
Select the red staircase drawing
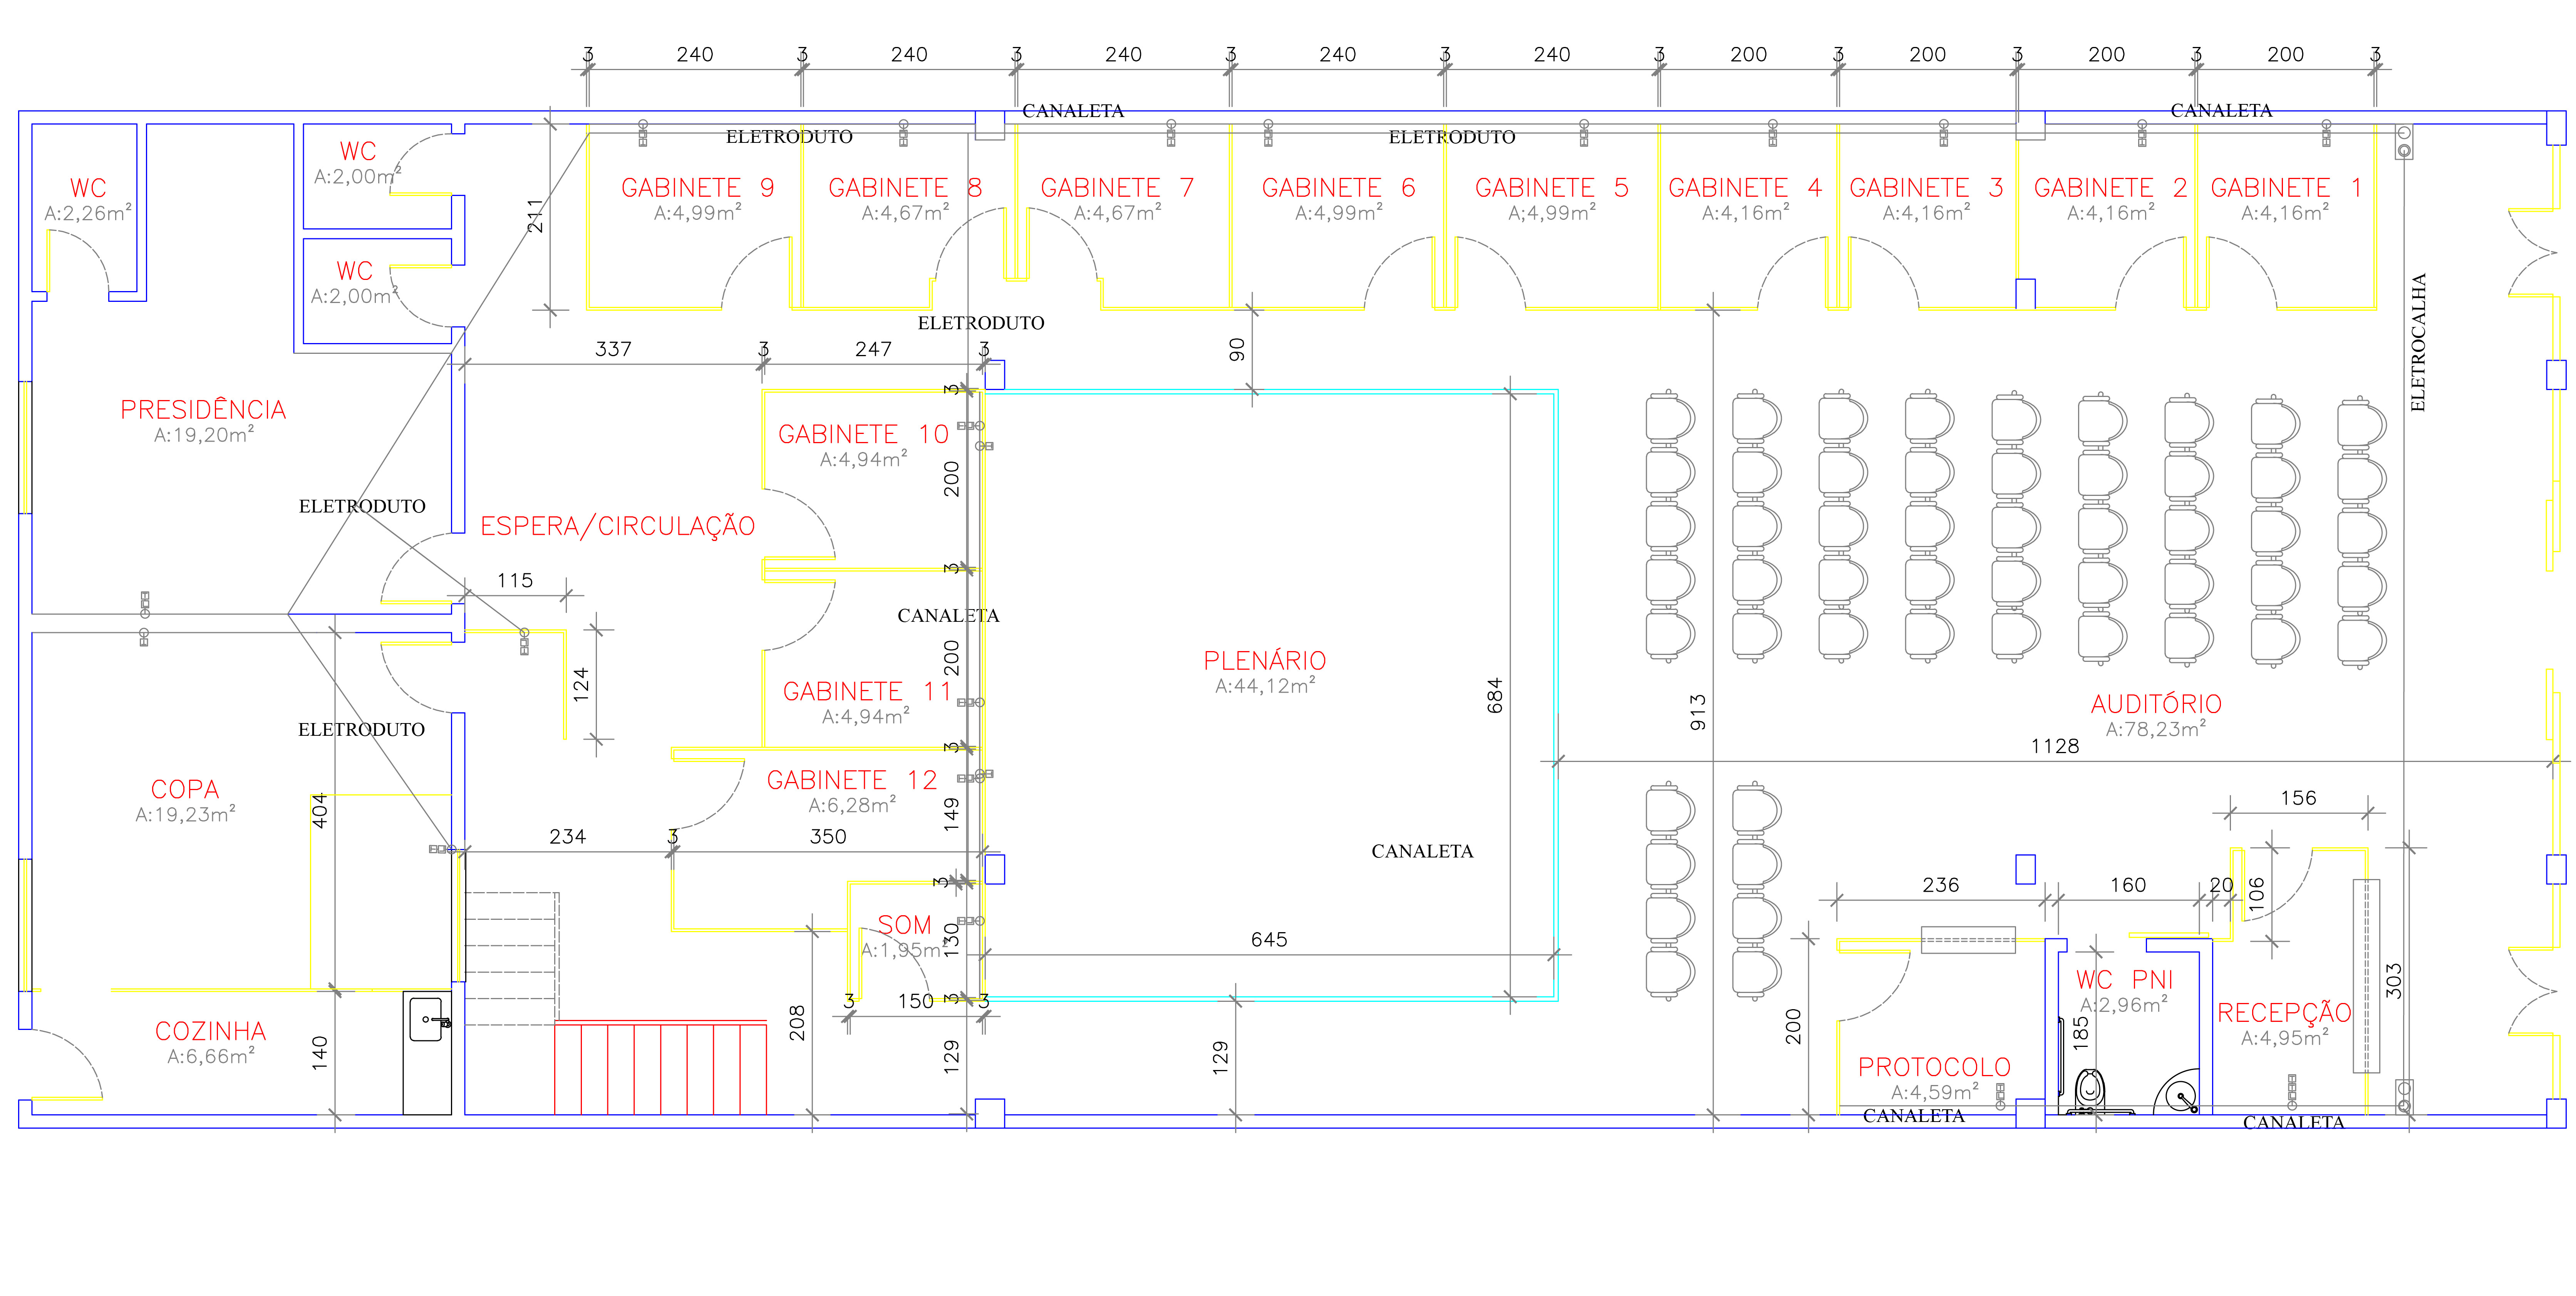[x=660, y=1068]
